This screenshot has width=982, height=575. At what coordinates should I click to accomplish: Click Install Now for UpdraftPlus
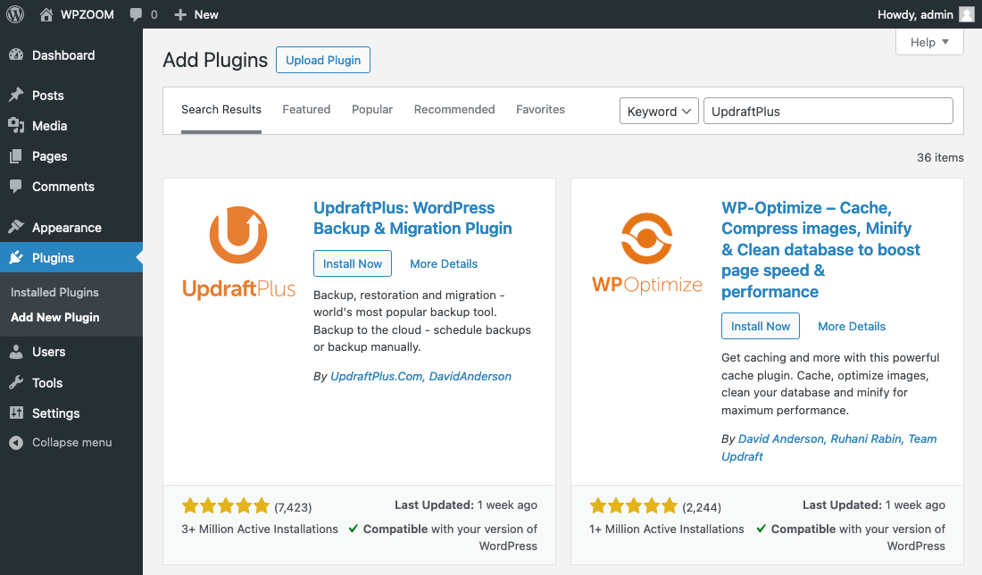[x=353, y=263]
